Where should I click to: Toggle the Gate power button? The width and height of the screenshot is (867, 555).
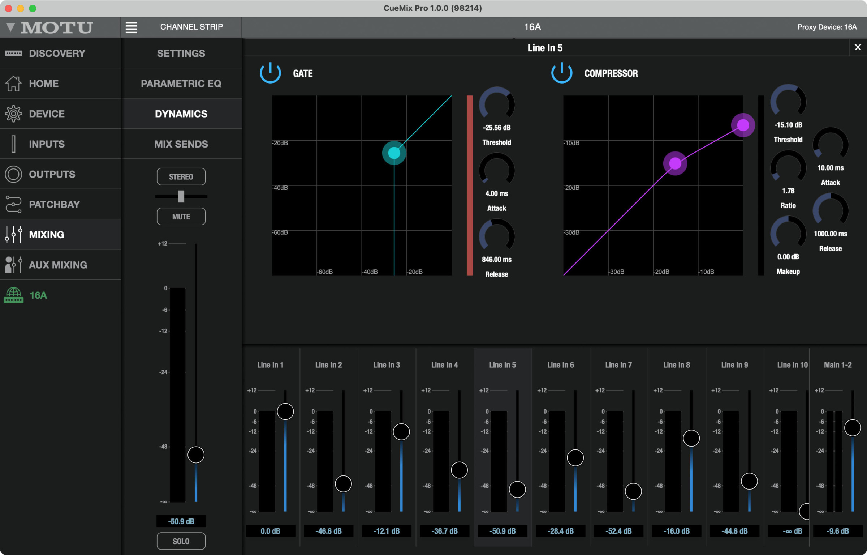(270, 73)
